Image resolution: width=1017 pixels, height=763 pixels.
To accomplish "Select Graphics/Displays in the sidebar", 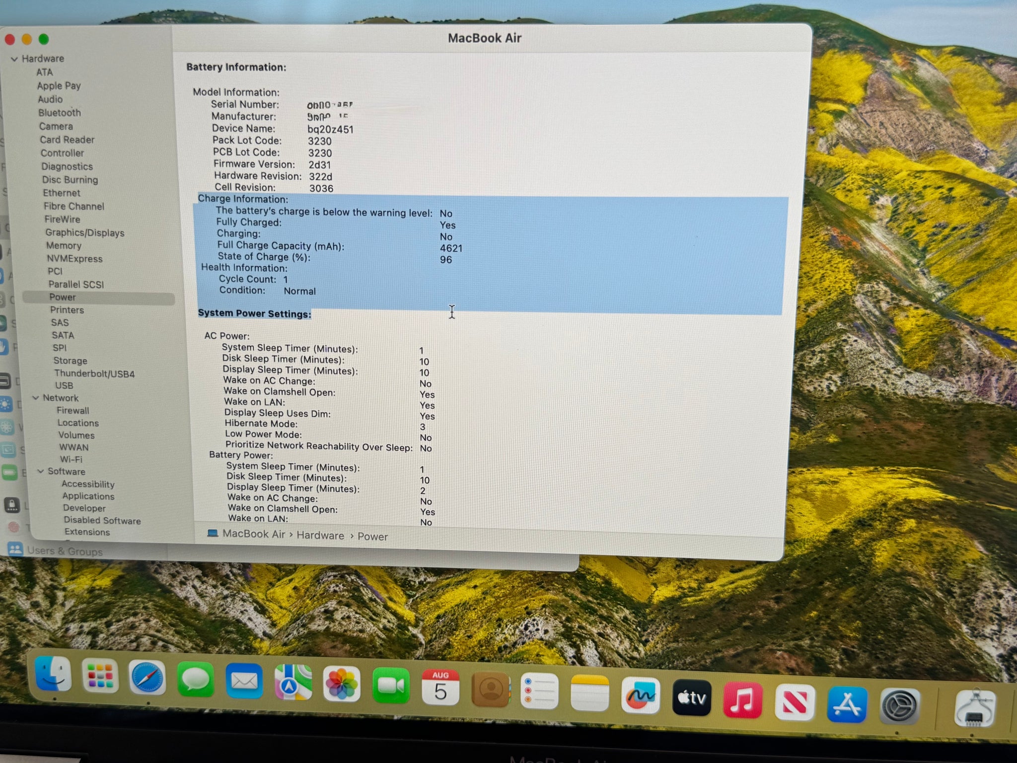I will pyautogui.click(x=85, y=232).
